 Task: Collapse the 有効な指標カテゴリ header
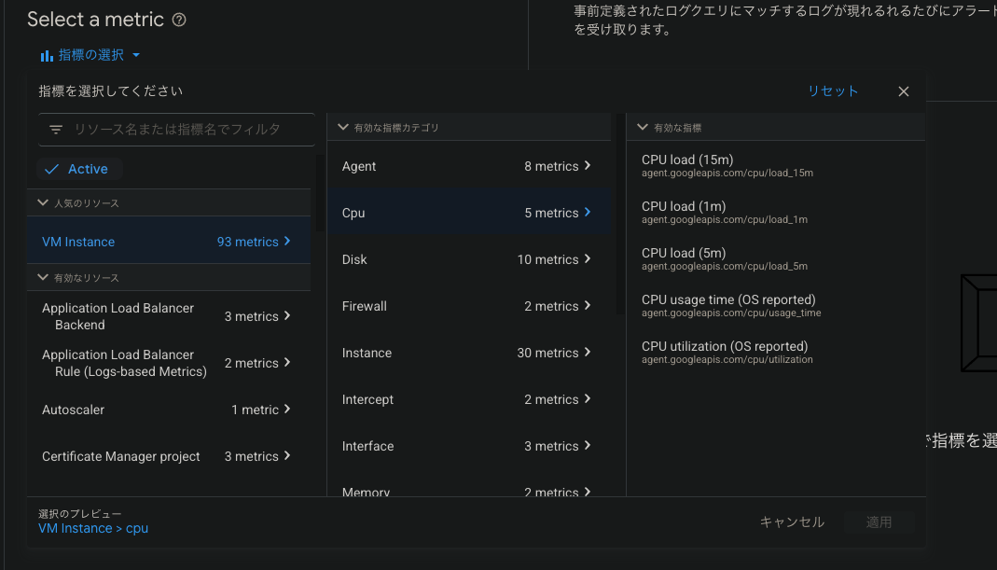point(343,127)
